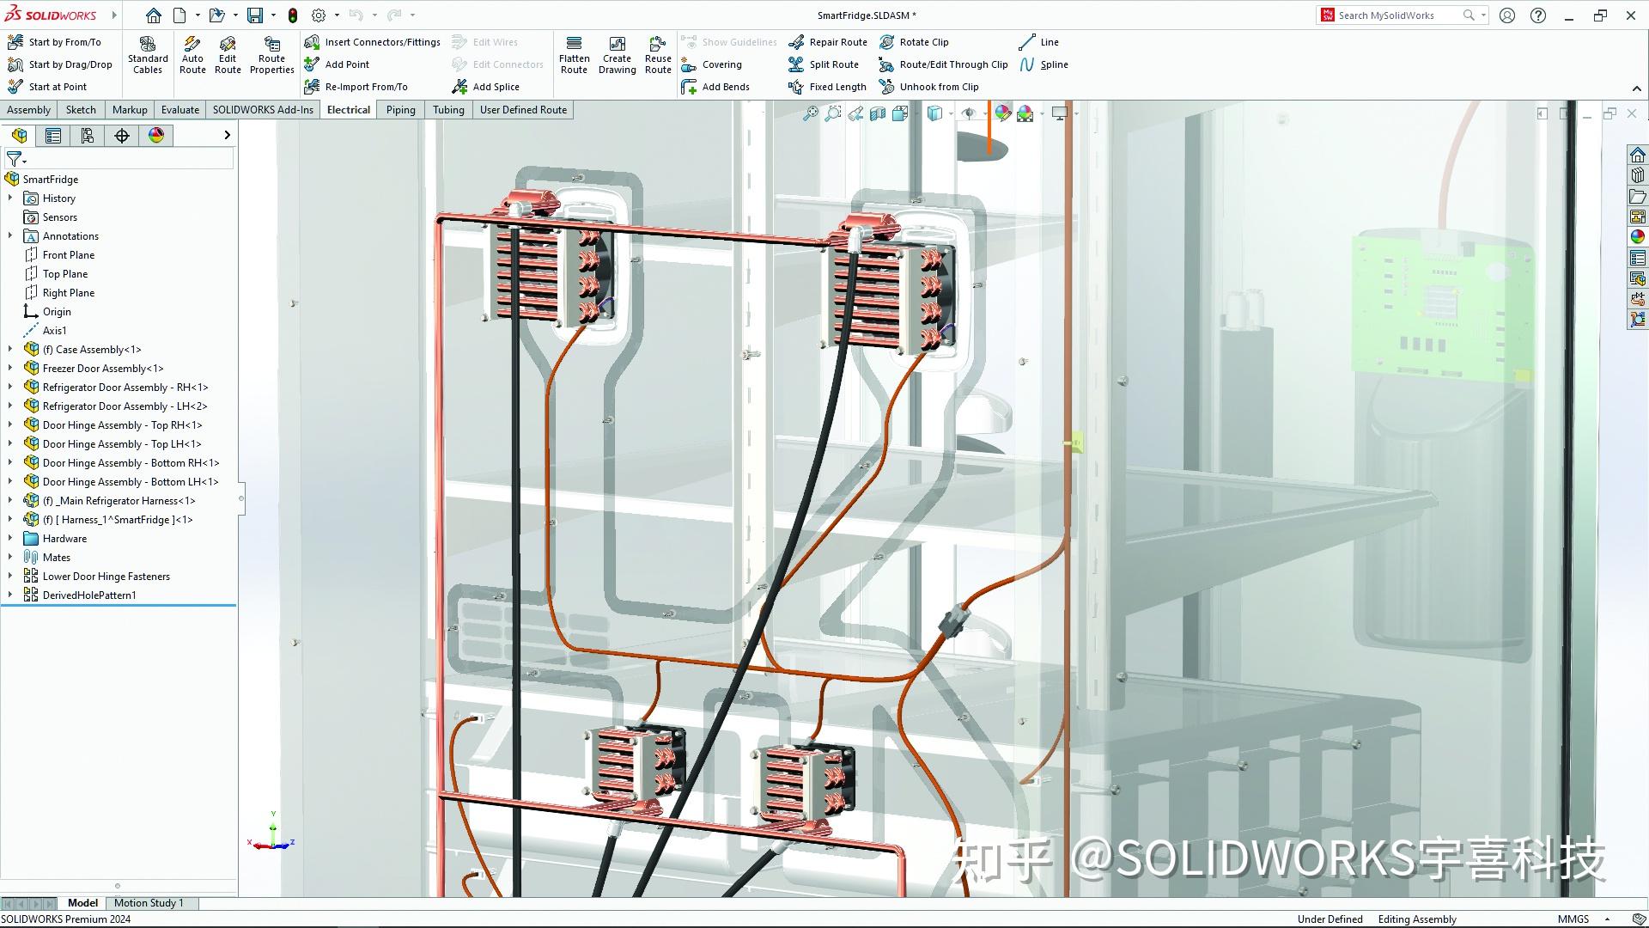Click the Section View icon
1649x928 pixels.
[x=878, y=113]
